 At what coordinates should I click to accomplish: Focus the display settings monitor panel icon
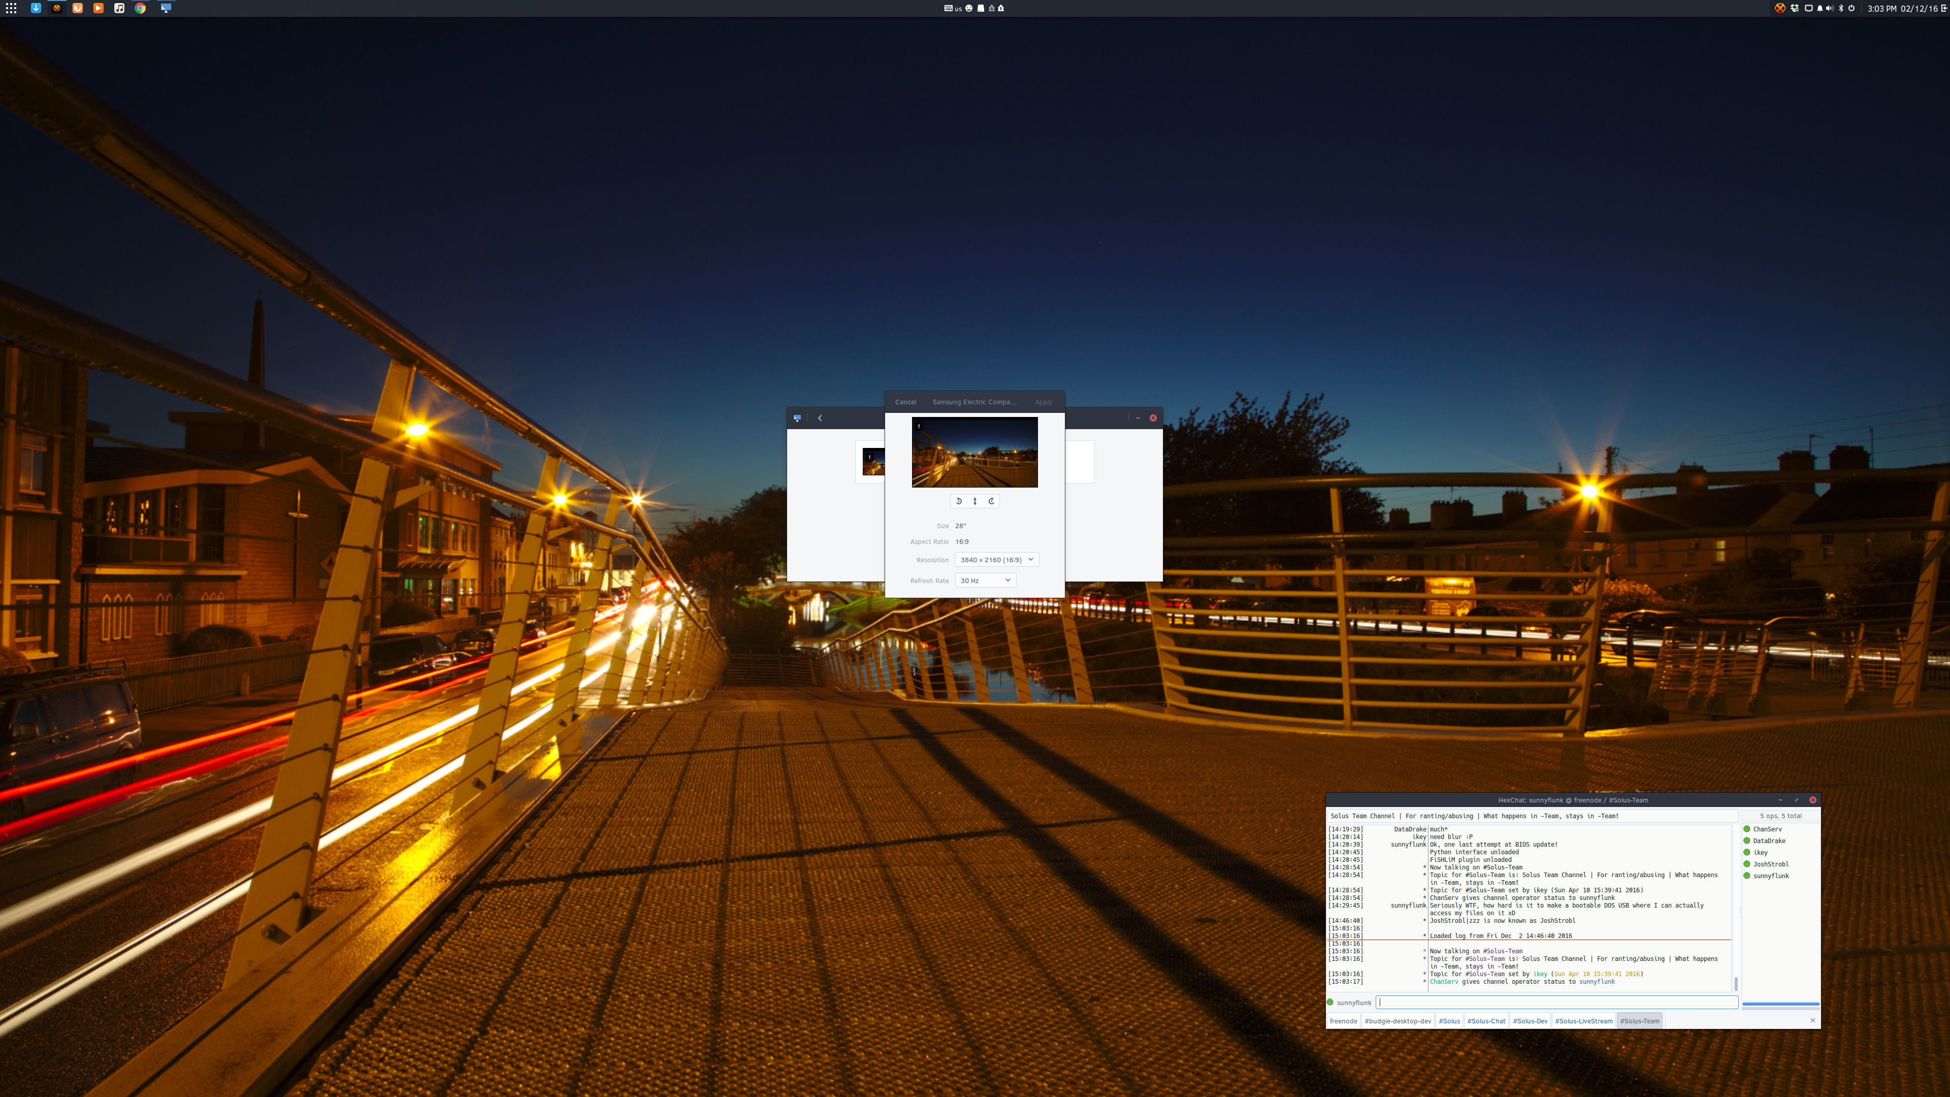tap(166, 8)
